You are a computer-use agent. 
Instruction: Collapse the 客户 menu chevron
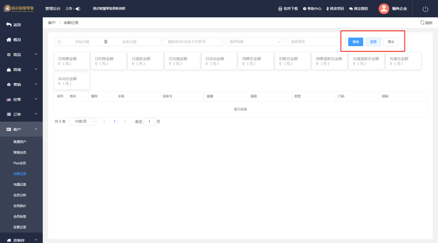36,129
